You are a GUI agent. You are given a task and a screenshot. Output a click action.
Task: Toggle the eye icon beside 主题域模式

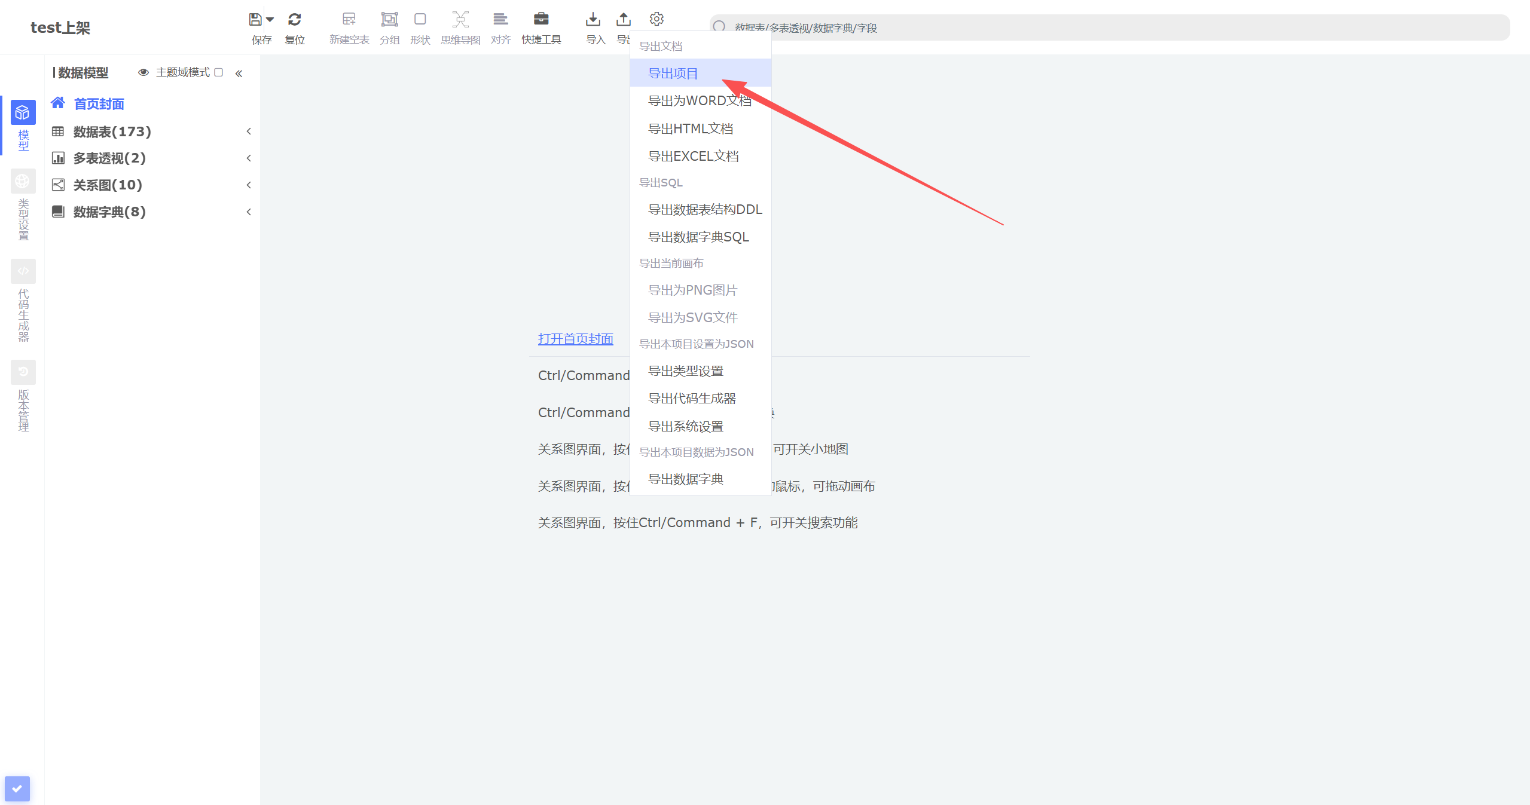click(x=143, y=72)
